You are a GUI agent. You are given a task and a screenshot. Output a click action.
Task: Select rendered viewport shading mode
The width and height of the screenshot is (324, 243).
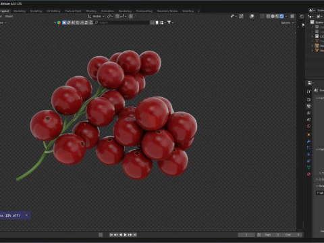pos(281,16)
